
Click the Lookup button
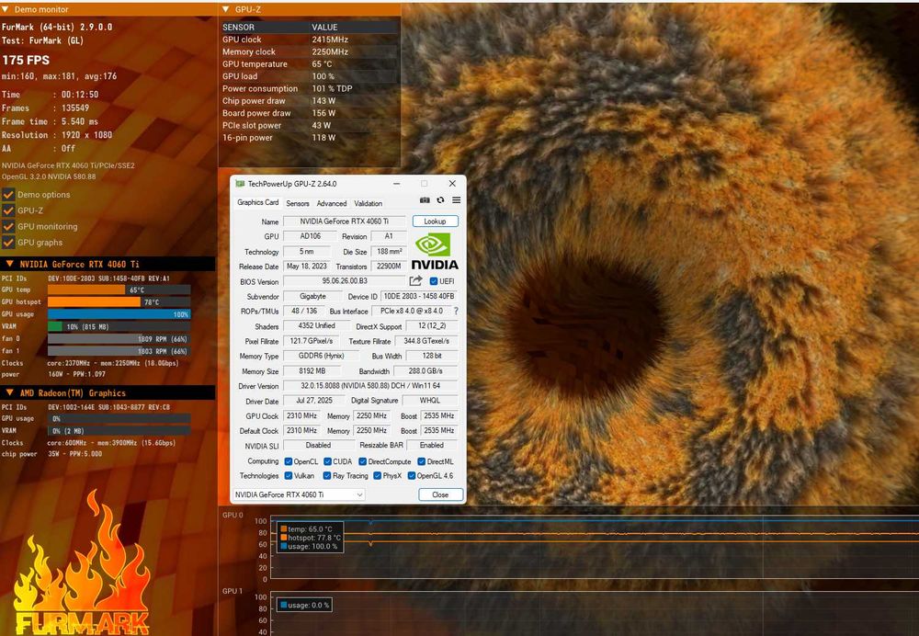[x=436, y=221]
